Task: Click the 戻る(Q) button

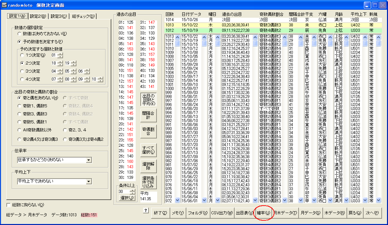Action: click(355, 213)
